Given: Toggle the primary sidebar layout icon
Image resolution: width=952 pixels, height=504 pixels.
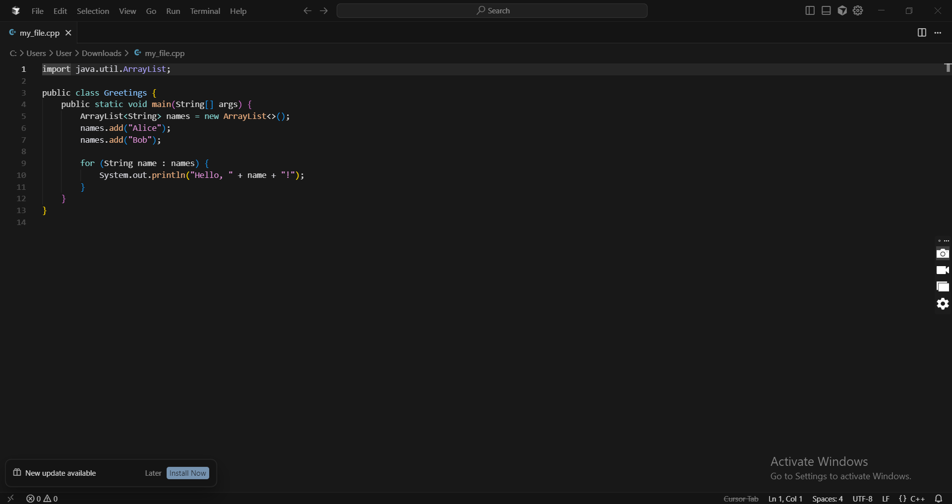Looking at the screenshot, I should click(x=810, y=10).
